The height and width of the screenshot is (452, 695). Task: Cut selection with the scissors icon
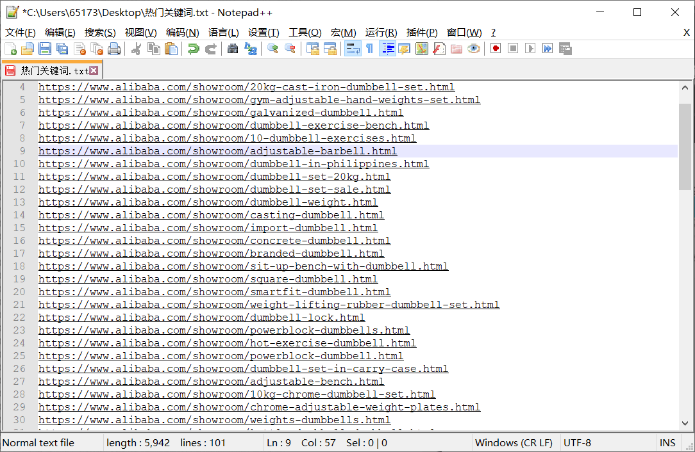tap(137, 49)
